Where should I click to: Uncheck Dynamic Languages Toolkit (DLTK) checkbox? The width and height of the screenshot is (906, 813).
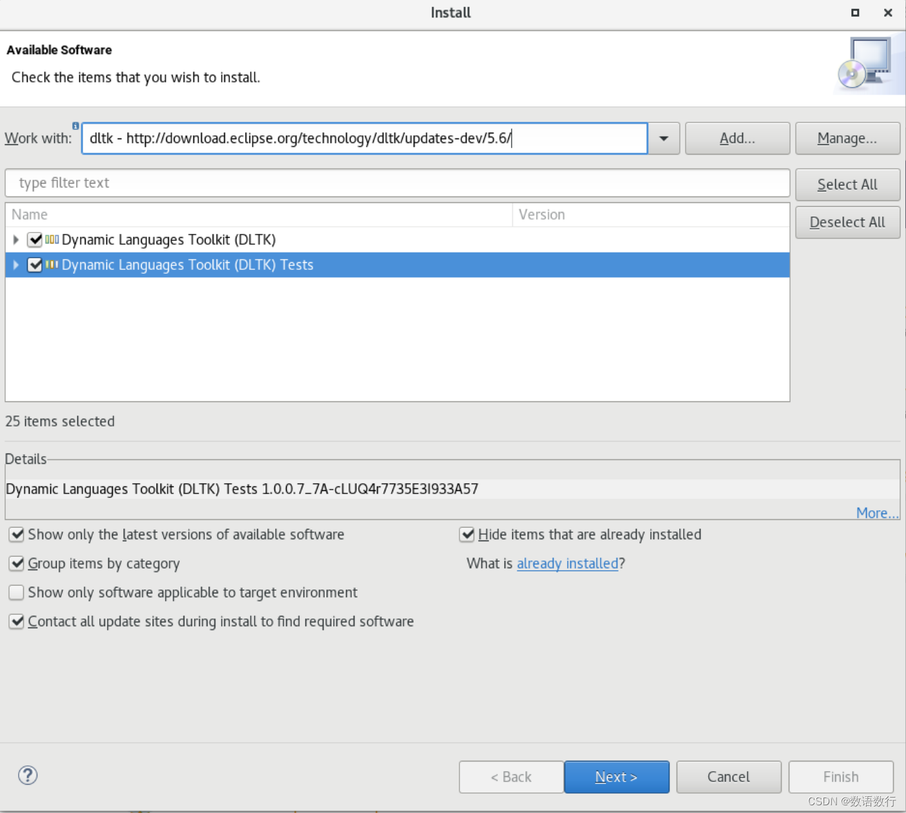click(35, 240)
